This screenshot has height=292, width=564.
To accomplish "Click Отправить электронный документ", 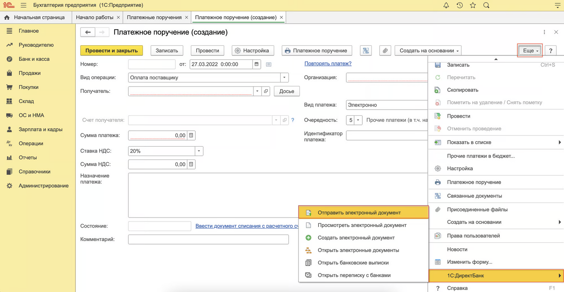I will coord(363,213).
